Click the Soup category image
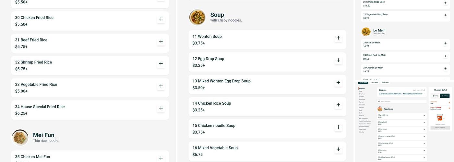This screenshot has height=162, width=454. [197, 17]
